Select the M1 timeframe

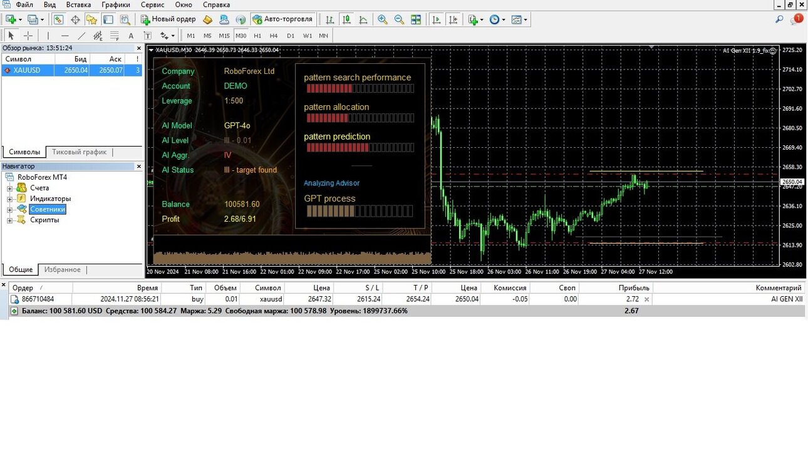pyautogui.click(x=191, y=36)
